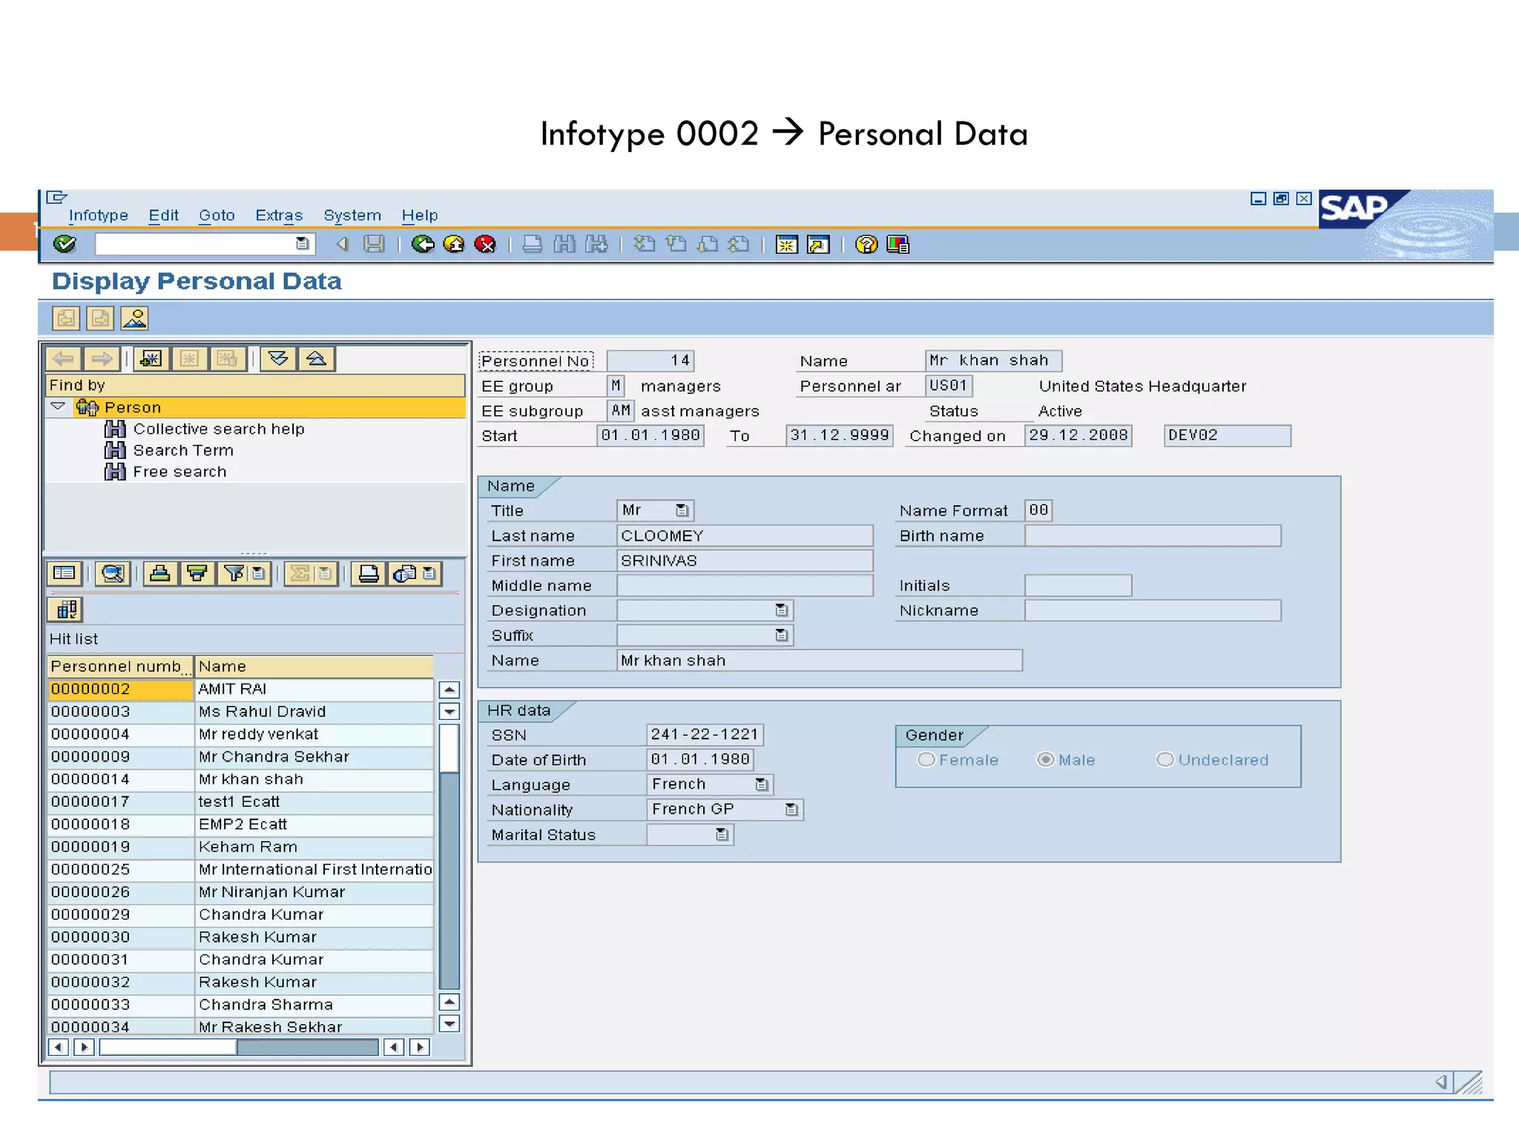Click the Find binoculars icon
Screen dimensions: 1519x1139
[x=564, y=244]
